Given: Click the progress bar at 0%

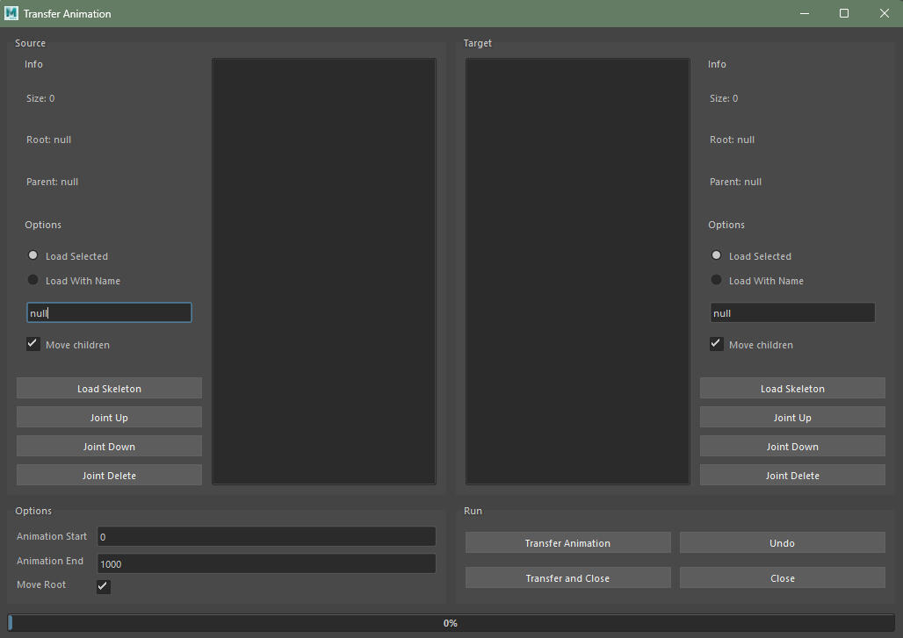Looking at the screenshot, I should click(x=451, y=623).
